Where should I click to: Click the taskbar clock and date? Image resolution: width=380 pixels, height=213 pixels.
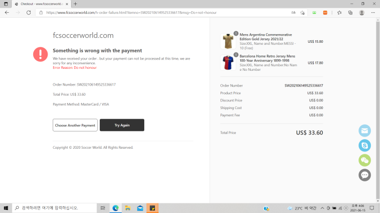tap(357, 208)
